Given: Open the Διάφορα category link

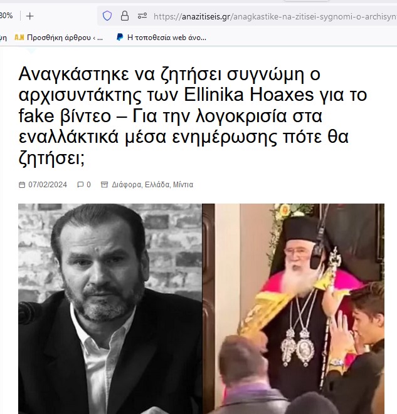Looking at the screenshot, I should click(x=126, y=185).
